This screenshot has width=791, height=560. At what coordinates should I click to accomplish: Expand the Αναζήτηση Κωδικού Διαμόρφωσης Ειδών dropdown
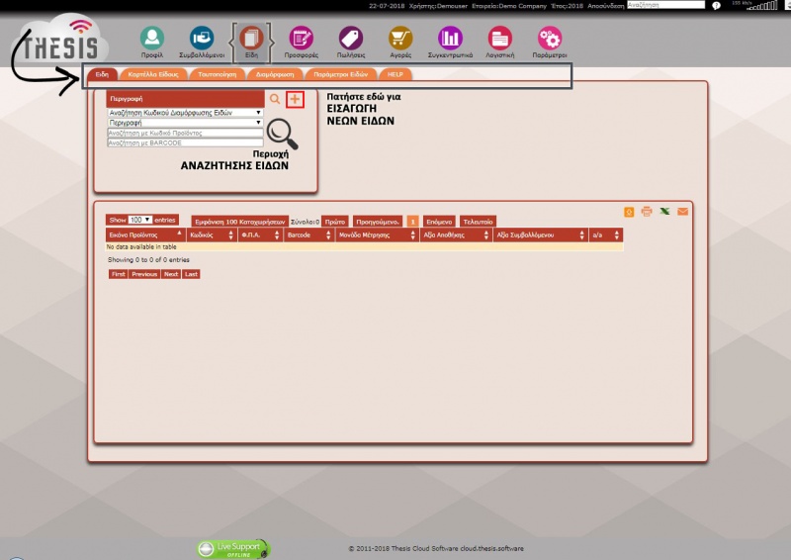(x=185, y=113)
